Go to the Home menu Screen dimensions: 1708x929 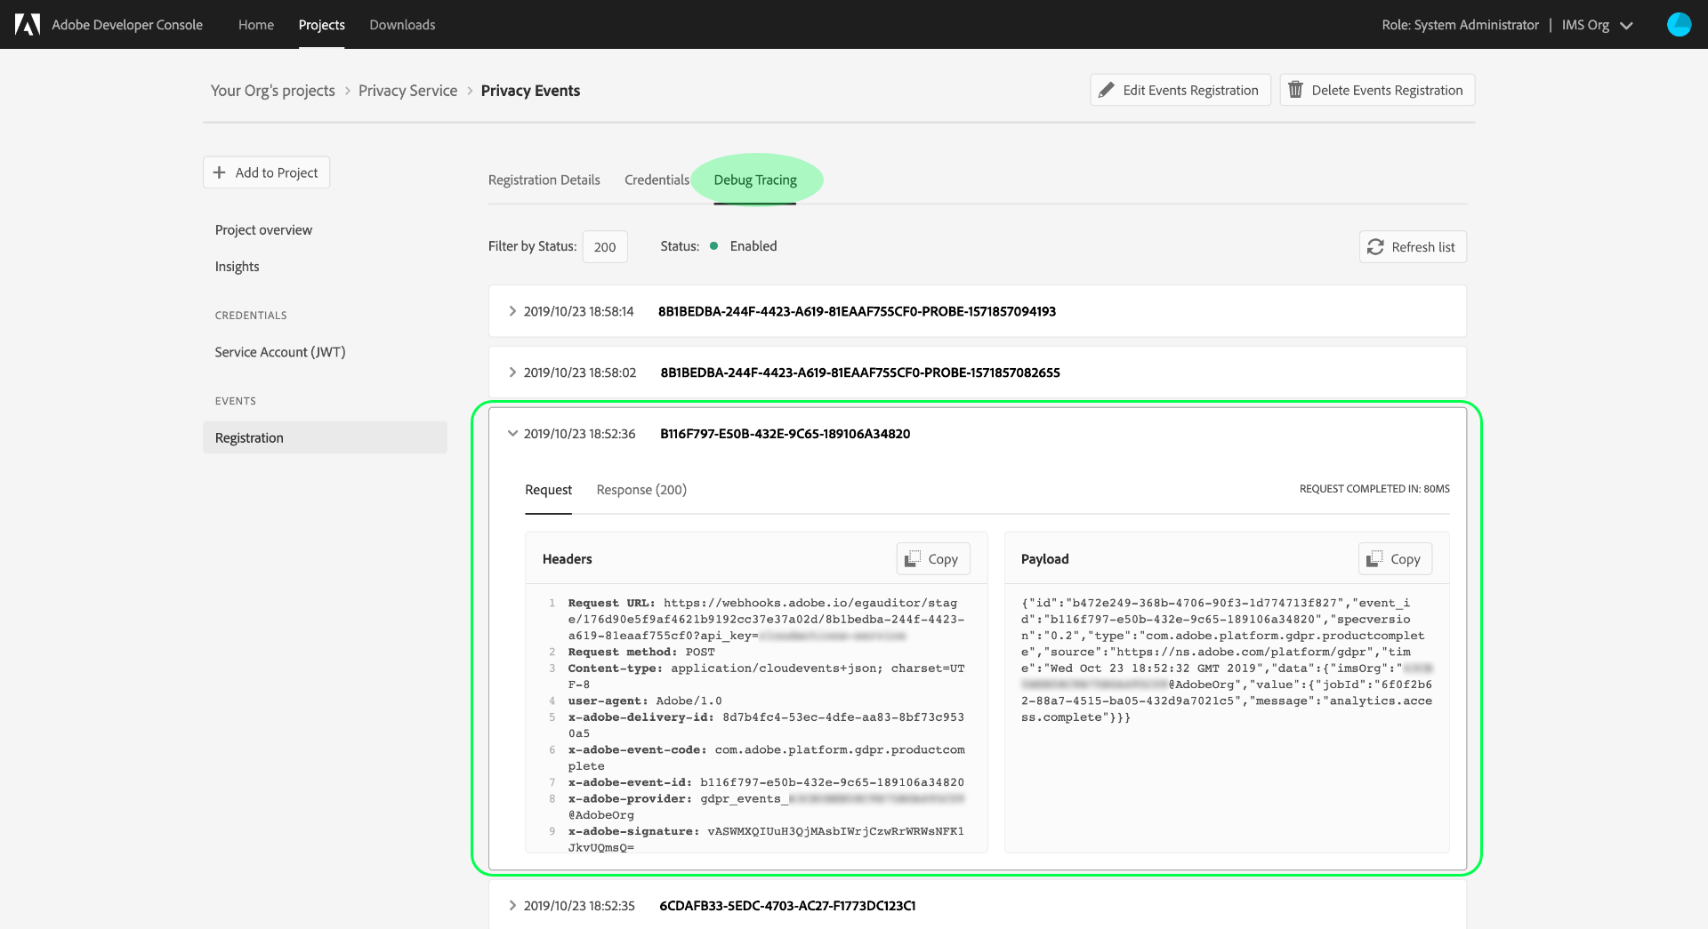tap(256, 25)
